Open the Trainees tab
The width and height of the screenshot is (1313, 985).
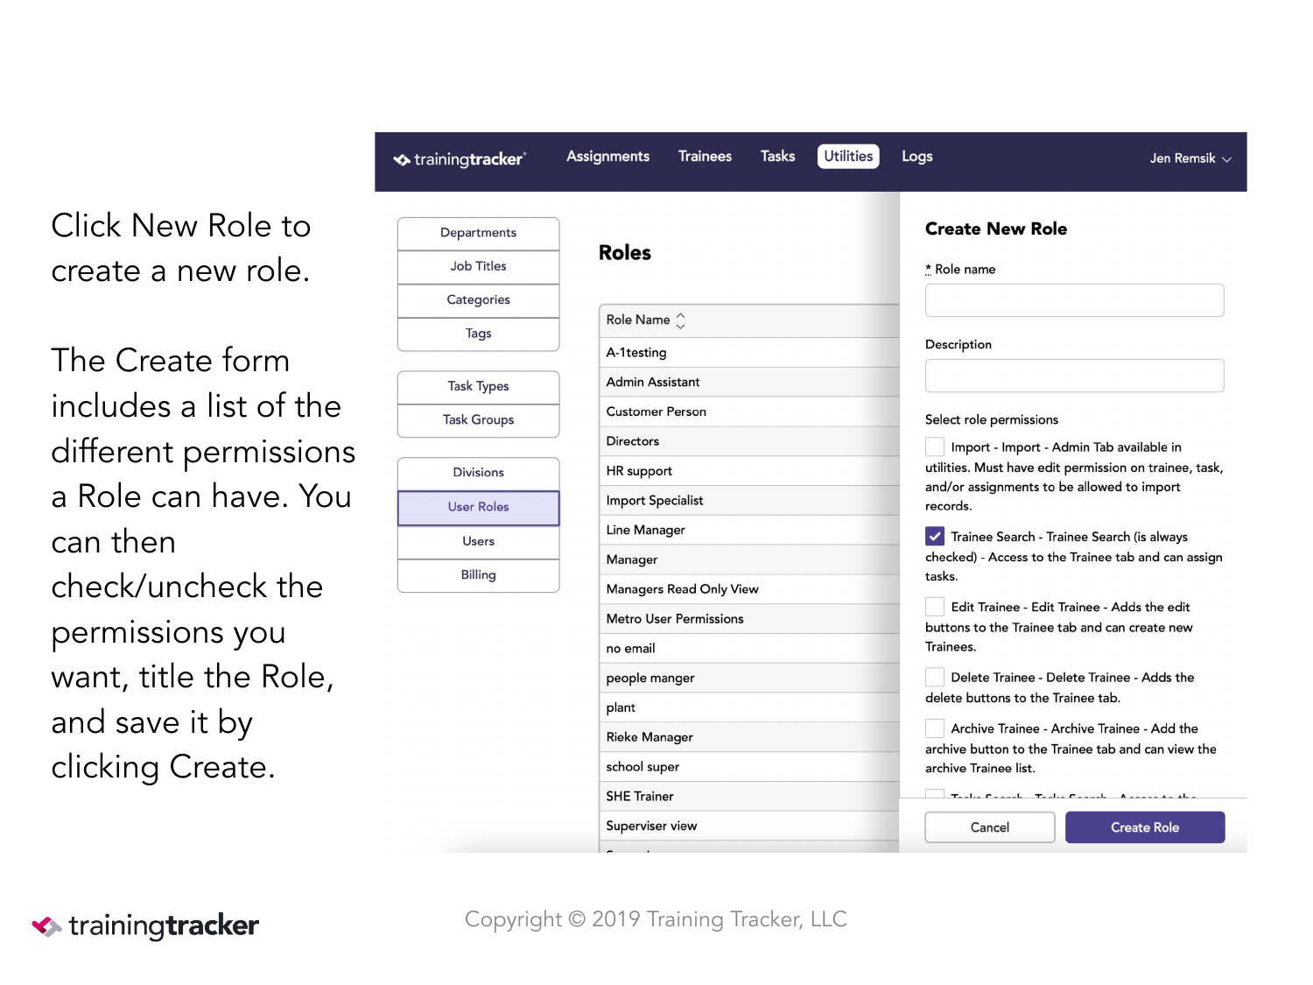(705, 156)
